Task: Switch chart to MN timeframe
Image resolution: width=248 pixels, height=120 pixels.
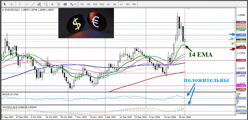Action: coord(134,4)
